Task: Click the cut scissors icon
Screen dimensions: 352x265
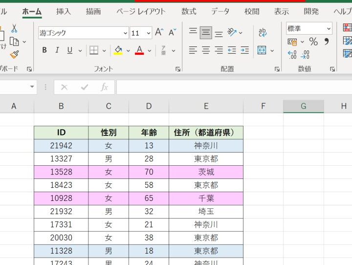Action: point(14,29)
